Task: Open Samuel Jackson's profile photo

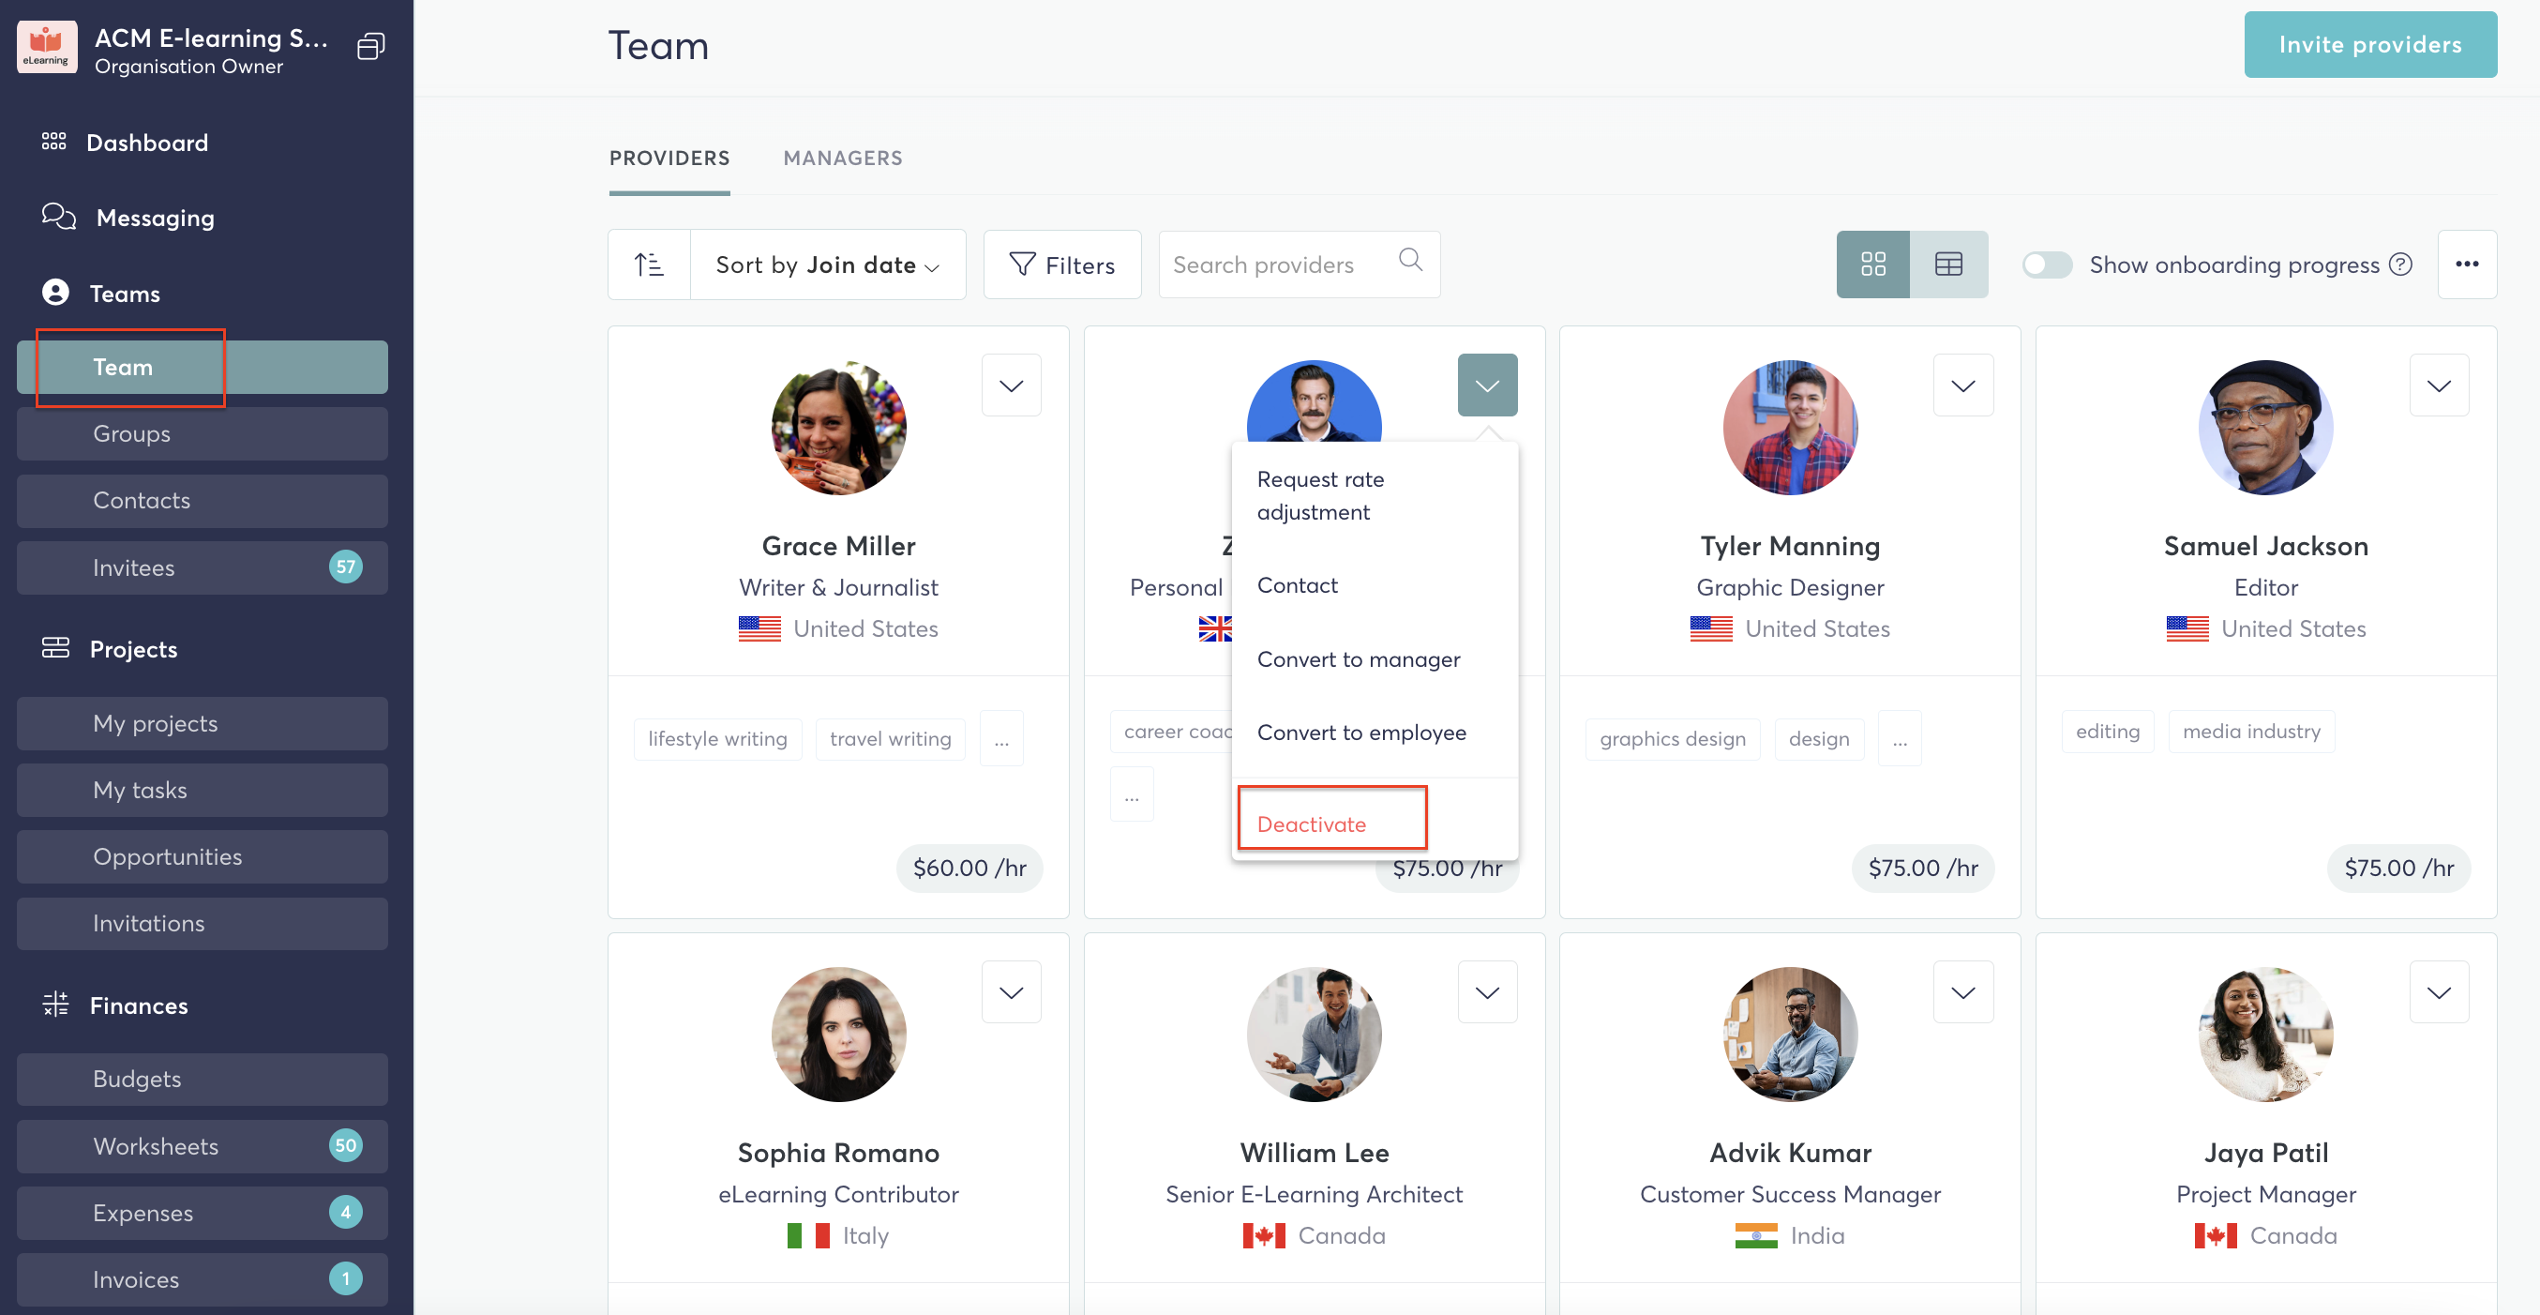Action: pos(2266,427)
